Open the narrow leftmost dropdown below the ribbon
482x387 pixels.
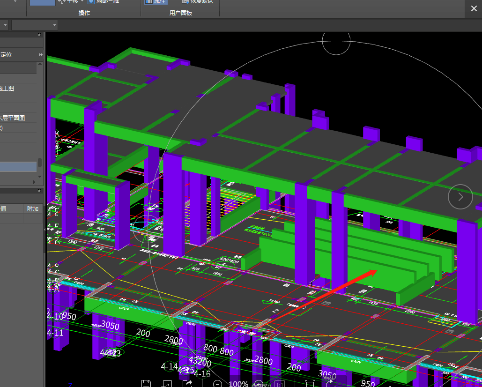[4, 25]
